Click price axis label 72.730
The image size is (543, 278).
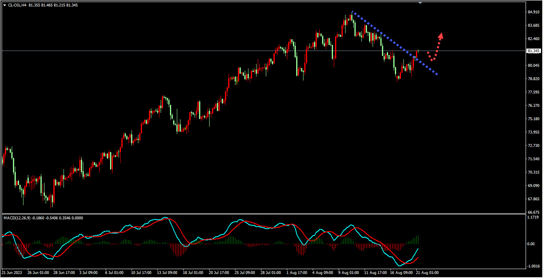pos(534,146)
